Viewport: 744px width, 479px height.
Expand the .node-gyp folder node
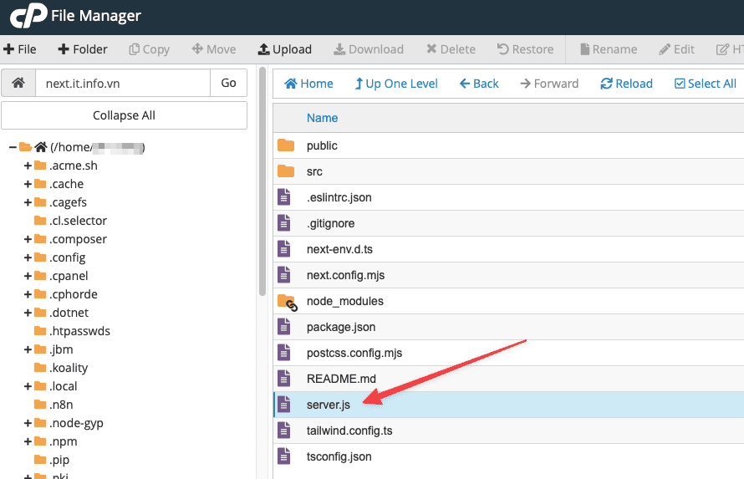tap(28, 423)
